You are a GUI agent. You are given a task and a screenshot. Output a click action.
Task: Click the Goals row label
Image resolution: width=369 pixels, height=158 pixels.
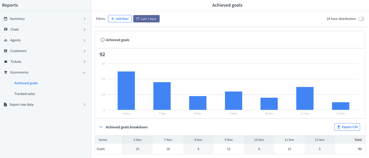[x=101, y=149]
